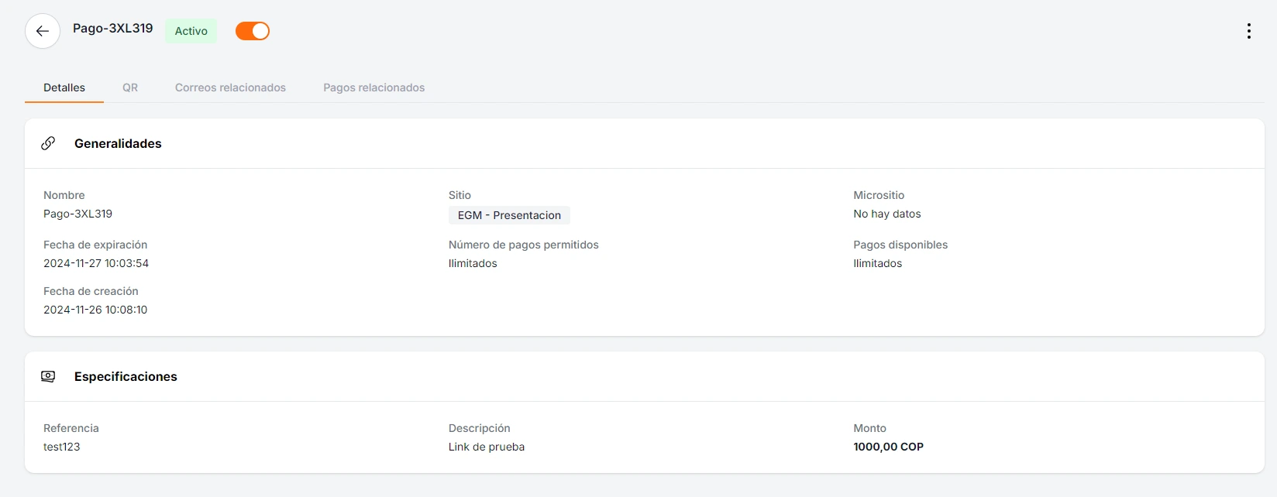Switch to the QR tab
The width and height of the screenshot is (1277, 497).
point(130,87)
